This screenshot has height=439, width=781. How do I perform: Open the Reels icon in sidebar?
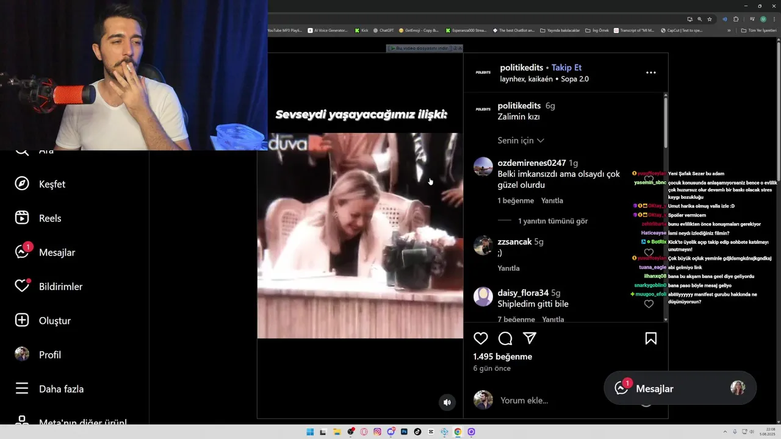coord(22,218)
